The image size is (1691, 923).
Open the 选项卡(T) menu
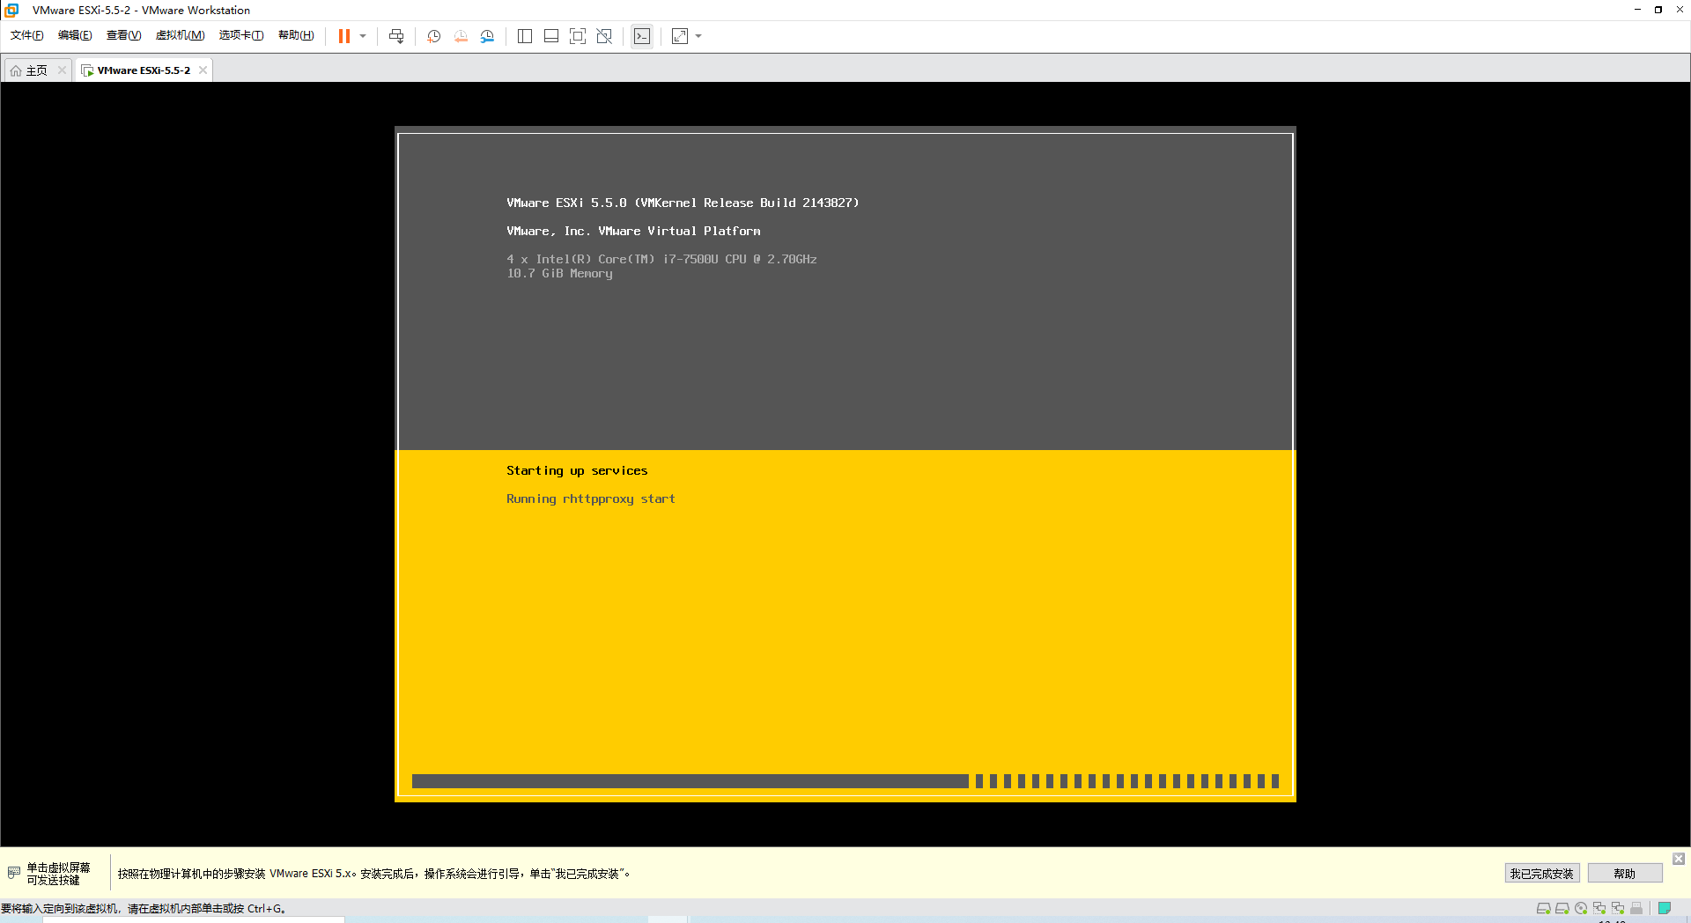241,35
